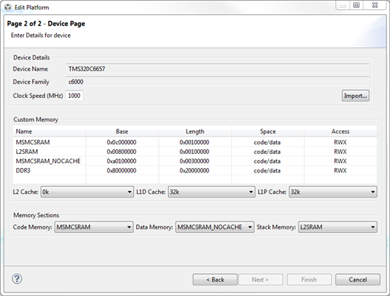Click into the Clock Speed field
Screen dimensions: 390x296
(x=74, y=96)
